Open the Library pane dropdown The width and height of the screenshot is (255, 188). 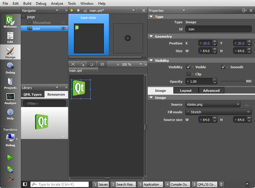(x=57, y=88)
